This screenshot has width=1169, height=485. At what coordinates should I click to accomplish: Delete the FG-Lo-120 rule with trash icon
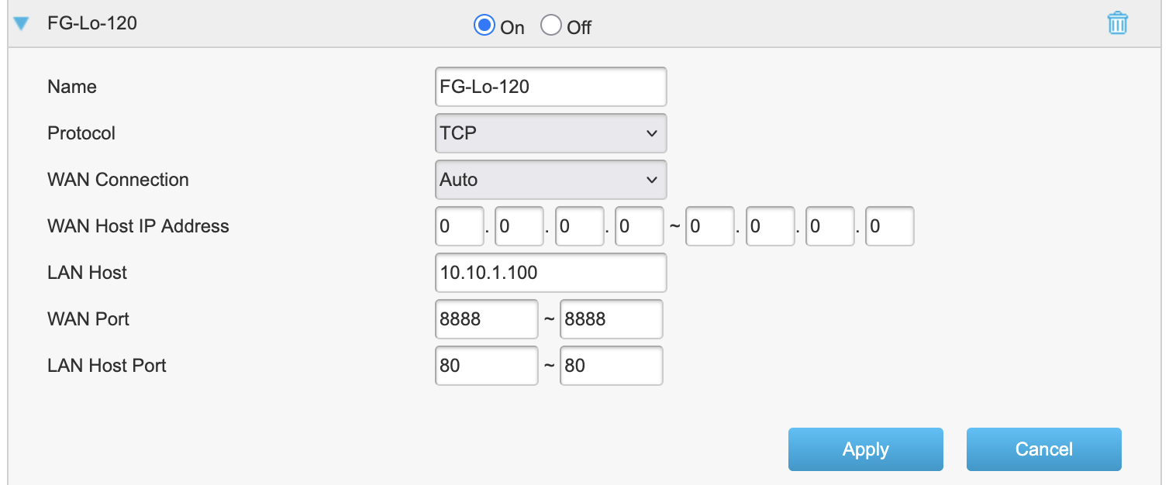[1117, 23]
